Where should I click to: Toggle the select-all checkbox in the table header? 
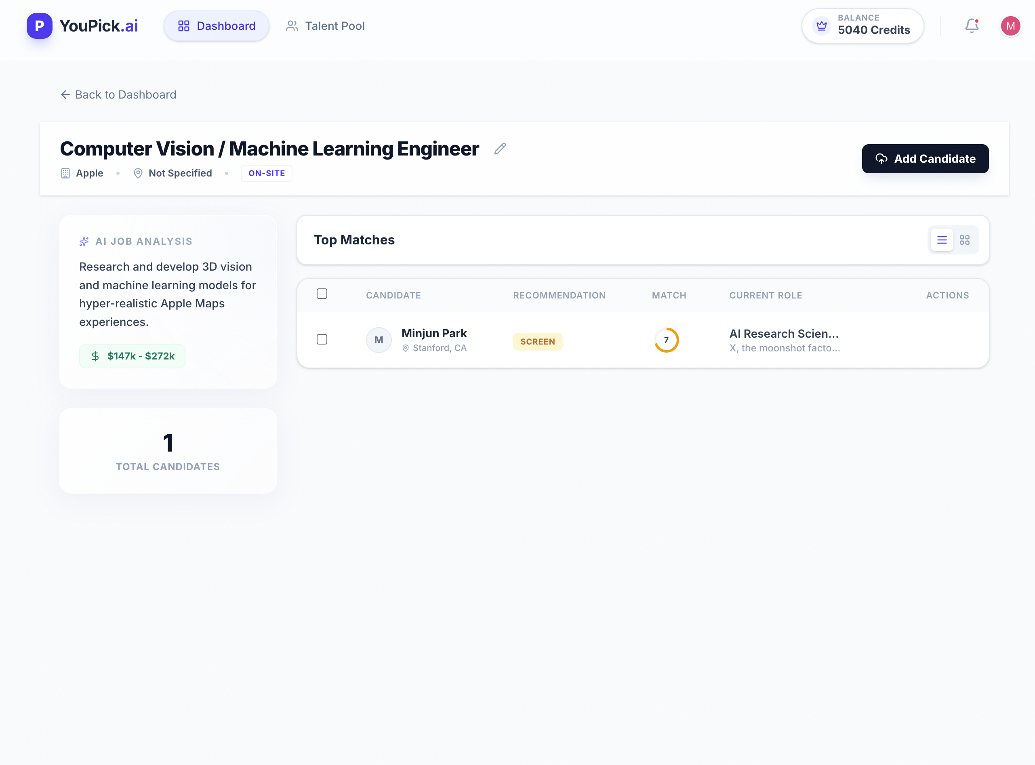[322, 294]
